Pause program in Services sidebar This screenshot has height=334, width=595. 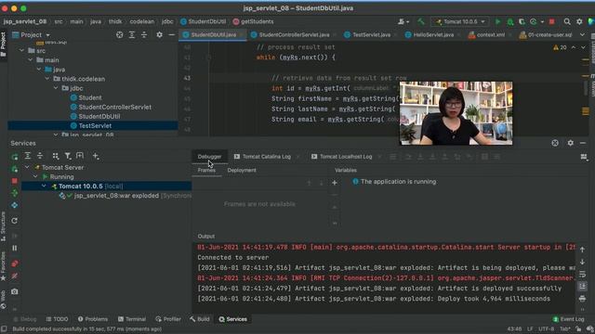pyautogui.click(x=15, y=248)
